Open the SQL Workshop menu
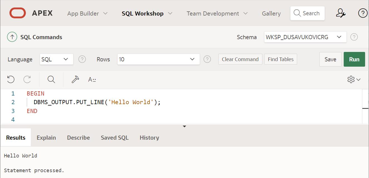Image resolution: width=369 pixels, height=178 pixels. (x=147, y=13)
